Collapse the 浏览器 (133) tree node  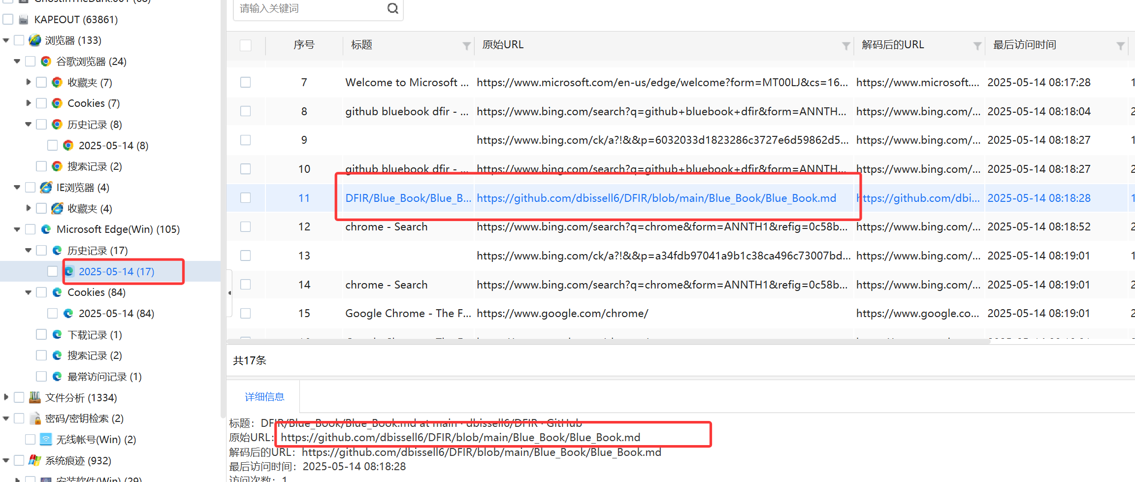pyautogui.click(x=6, y=40)
